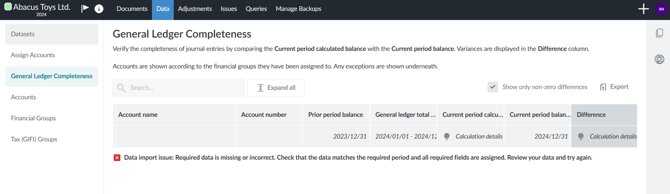Open the info icon in top bar
670x194 pixels.
[x=99, y=9]
